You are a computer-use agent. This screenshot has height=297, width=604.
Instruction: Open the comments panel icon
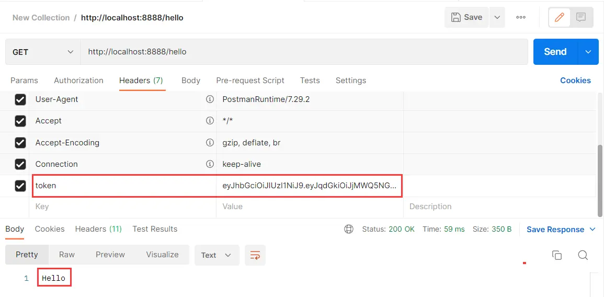pos(581,17)
